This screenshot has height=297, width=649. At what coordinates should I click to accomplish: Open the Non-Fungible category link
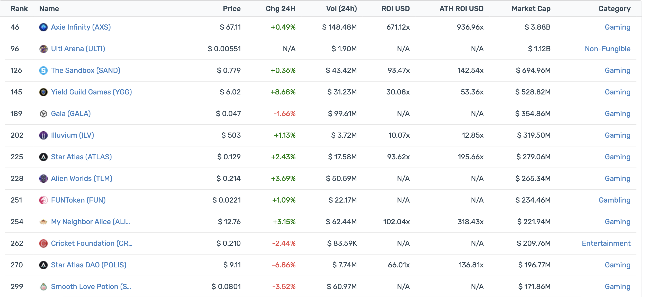(x=607, y=49)
